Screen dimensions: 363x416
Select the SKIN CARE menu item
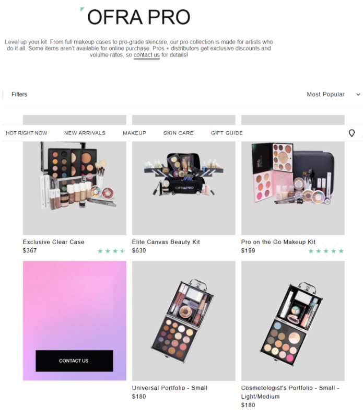(x=179, y=133)
